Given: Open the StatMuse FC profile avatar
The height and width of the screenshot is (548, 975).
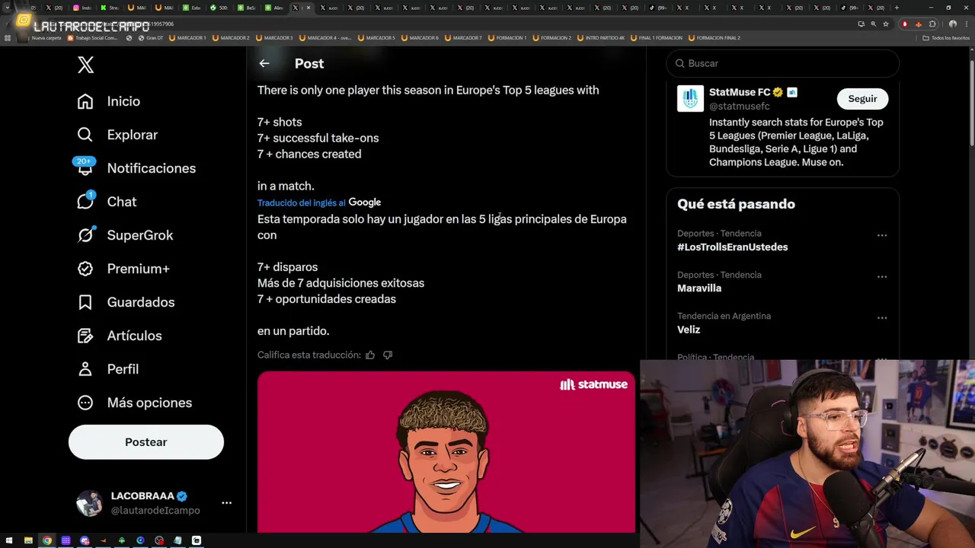Looking at the screenshot, I should point(691,99).
